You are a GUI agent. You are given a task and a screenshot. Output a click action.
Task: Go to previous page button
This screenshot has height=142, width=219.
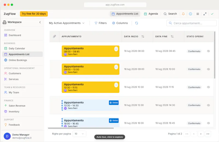(194, 134)
